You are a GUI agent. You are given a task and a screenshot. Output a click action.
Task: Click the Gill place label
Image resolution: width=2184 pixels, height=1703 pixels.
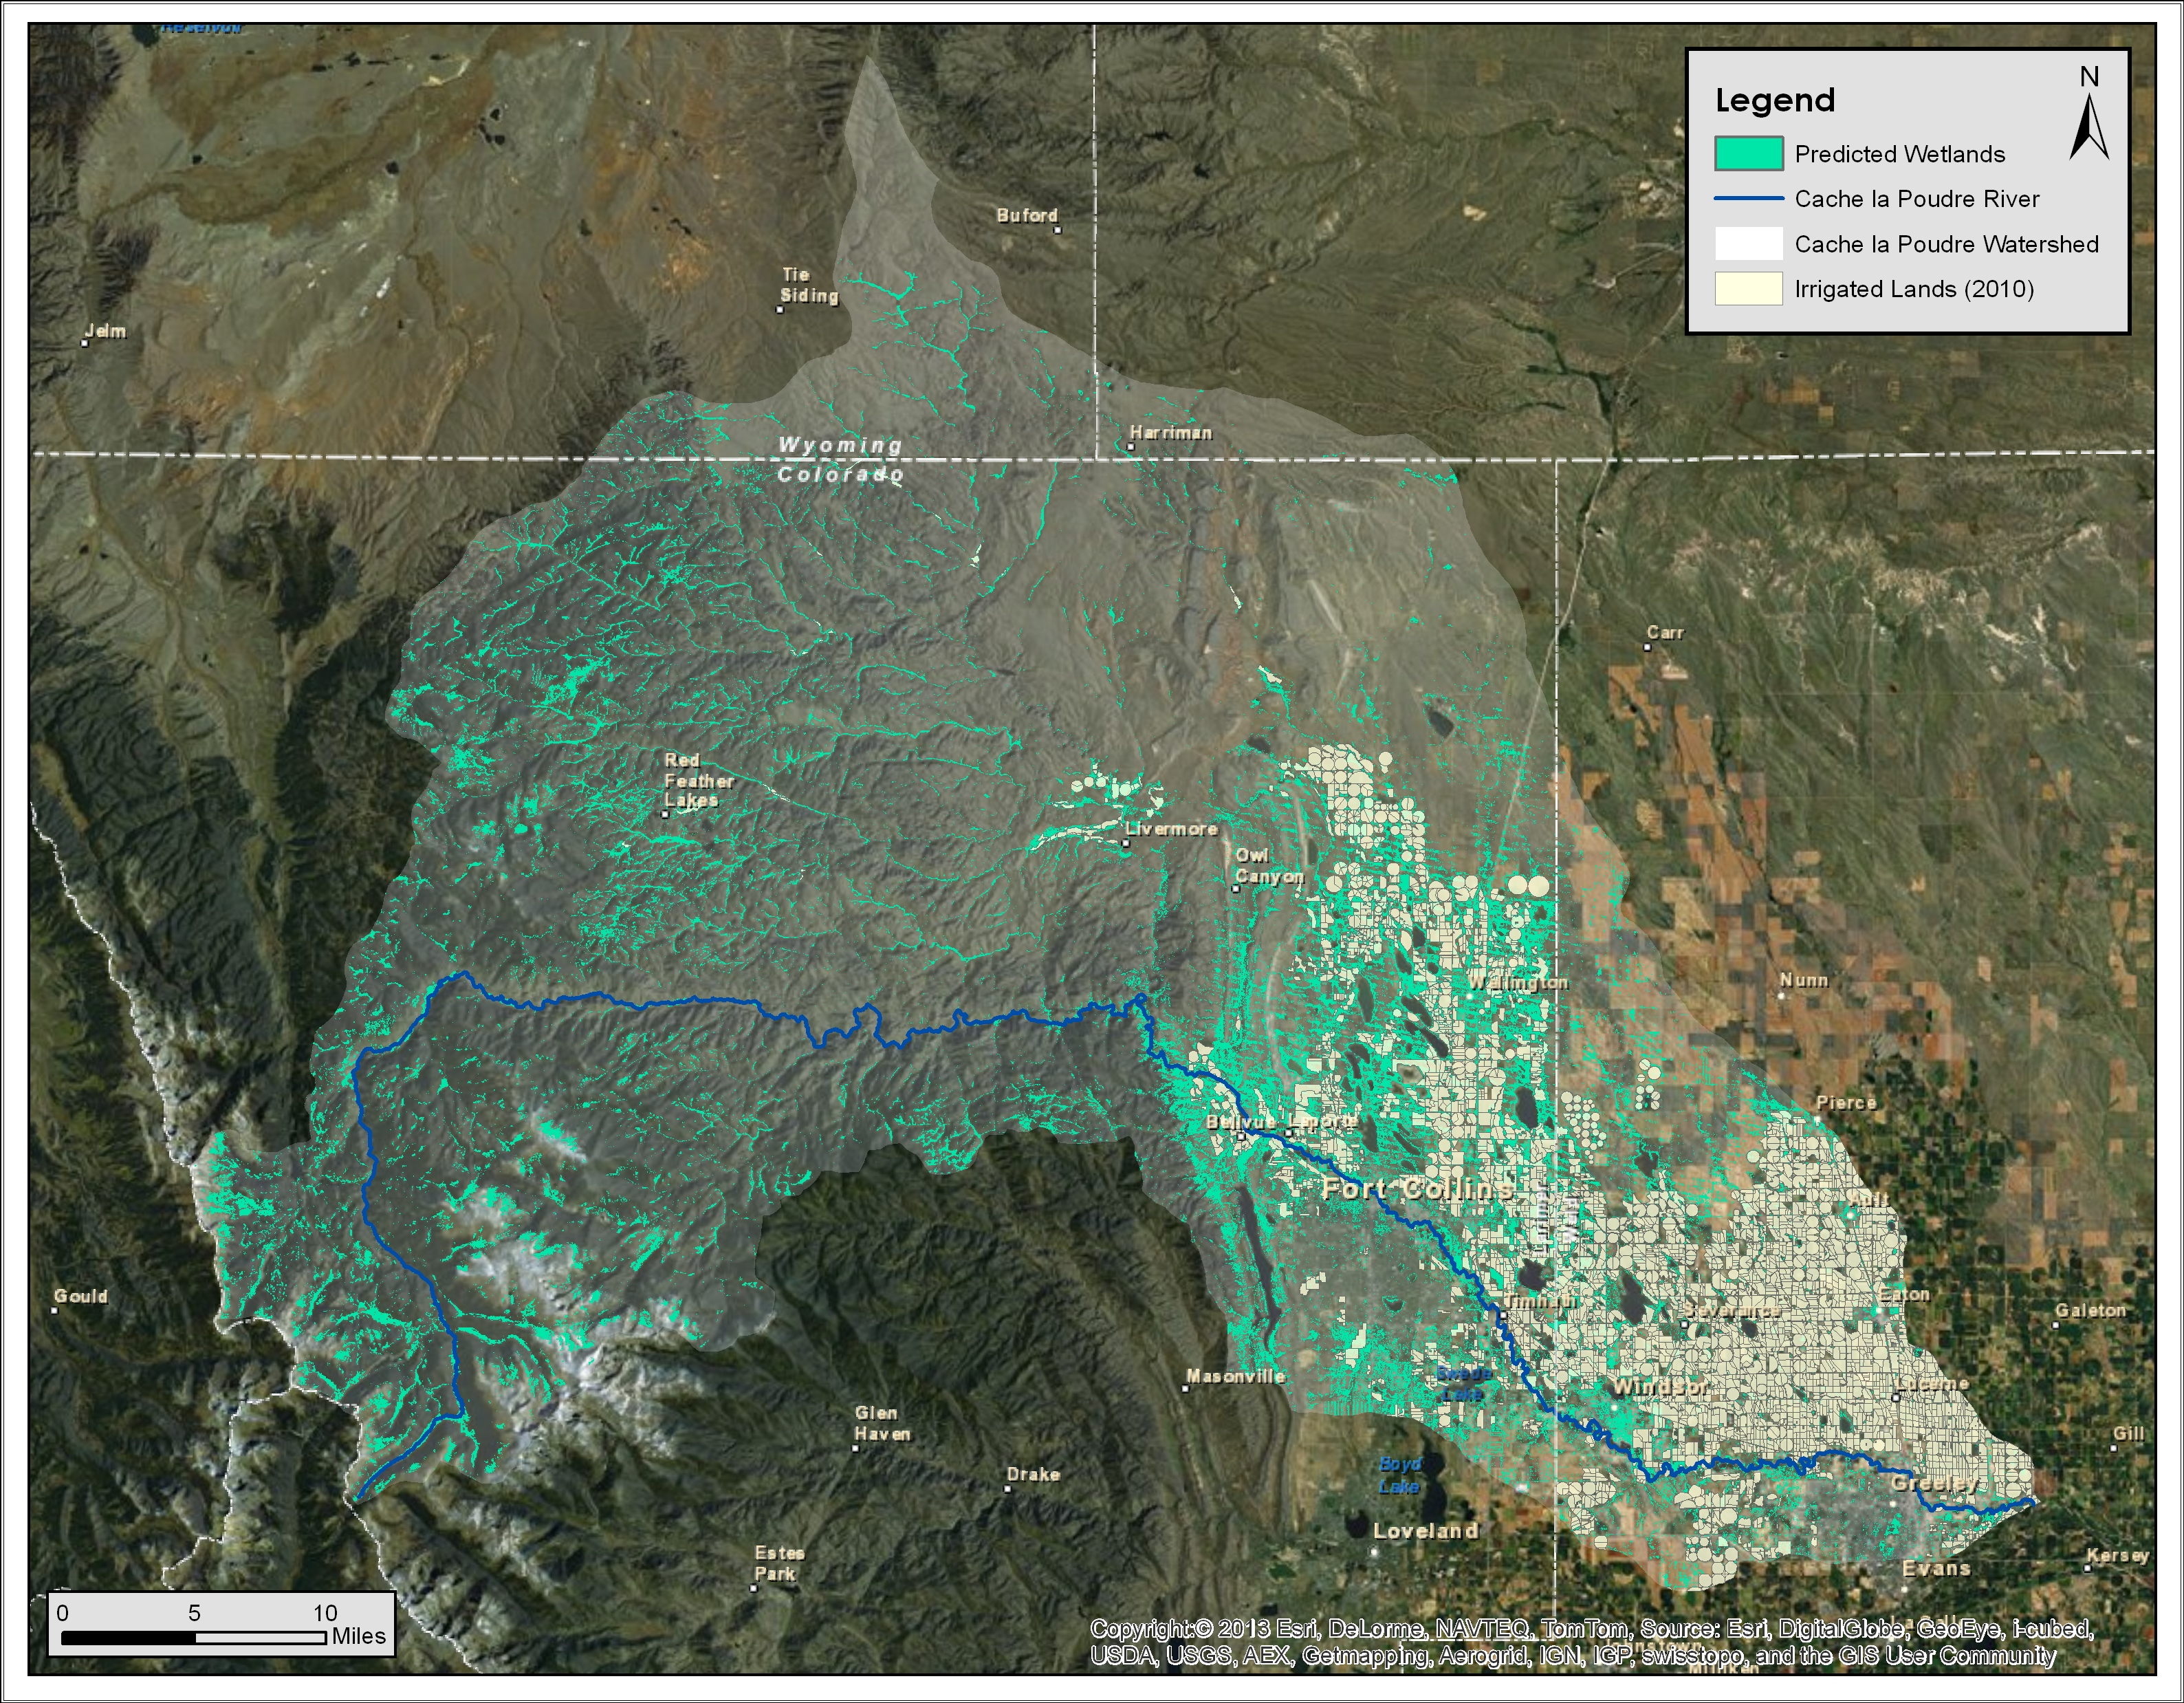2128,1433
